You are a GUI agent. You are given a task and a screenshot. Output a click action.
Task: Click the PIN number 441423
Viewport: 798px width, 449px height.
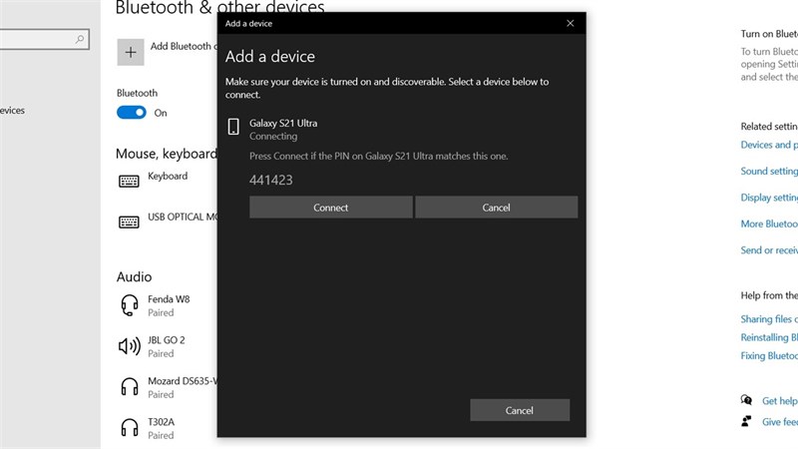(270, 180)
